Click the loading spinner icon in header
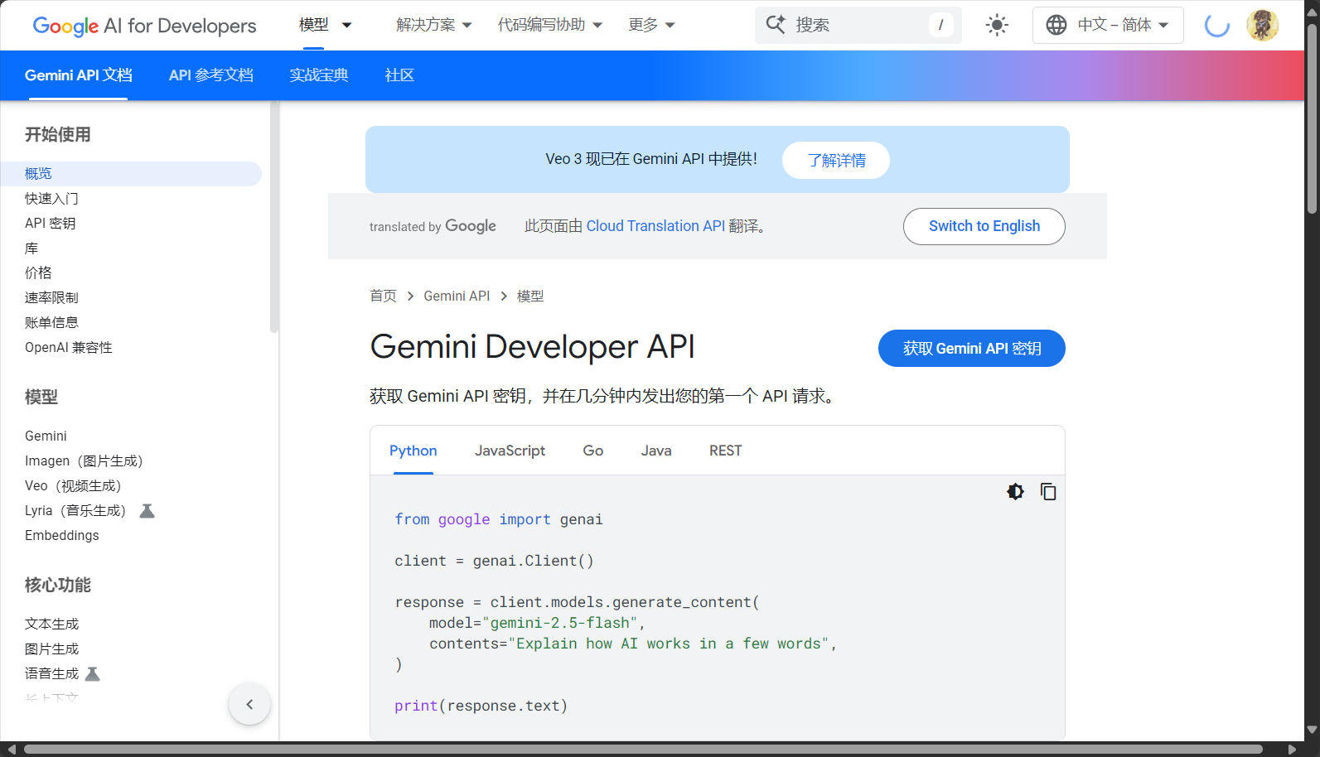 pos(1216,25)
